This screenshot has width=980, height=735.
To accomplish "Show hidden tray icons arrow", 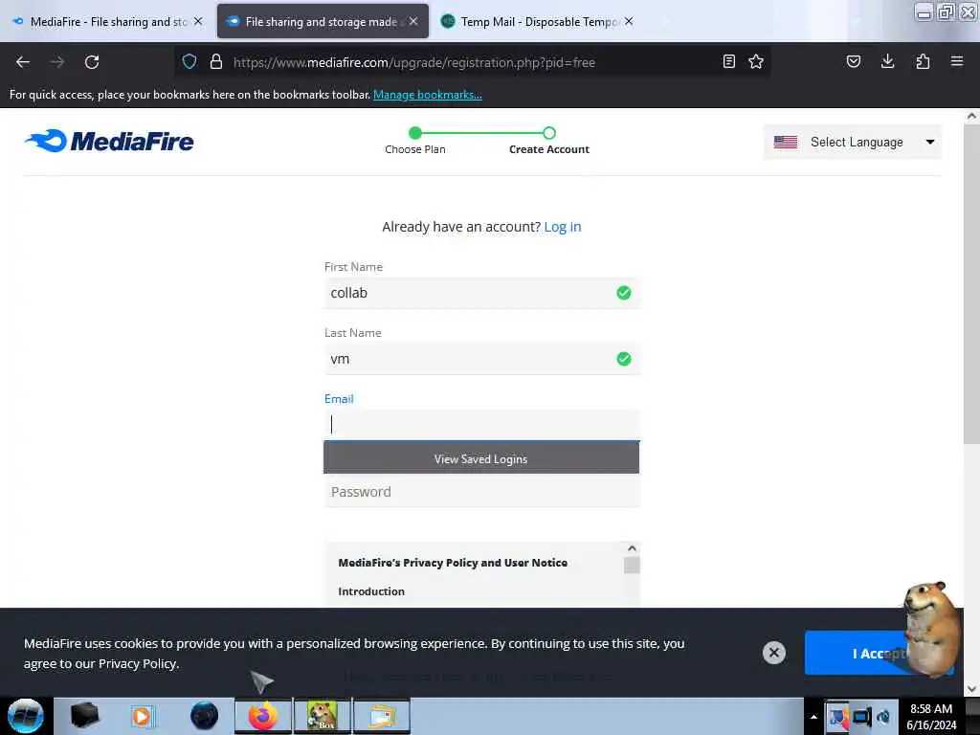I will (x=813, y=717).
